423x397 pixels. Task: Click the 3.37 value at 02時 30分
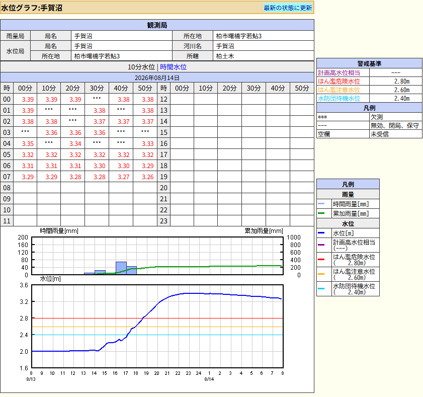click(100, 121)
